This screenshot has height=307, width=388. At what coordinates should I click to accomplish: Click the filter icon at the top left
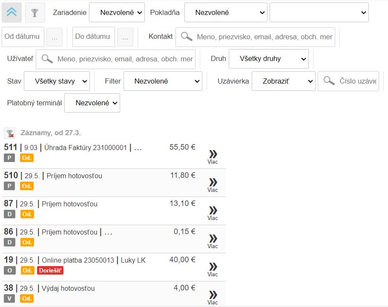point(35,12)
